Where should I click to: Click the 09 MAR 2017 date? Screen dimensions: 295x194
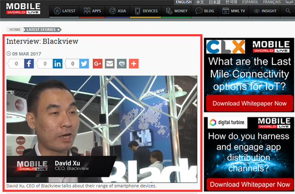coord(26,54)
